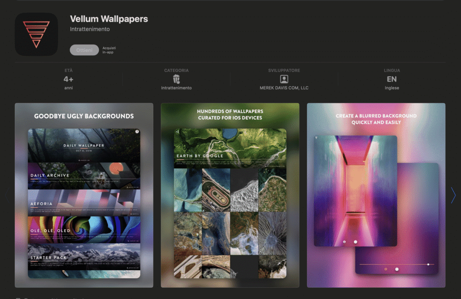Click the Earth by Google header image
The height and width of the screenshot is (299, 461).
pos(230,149)
